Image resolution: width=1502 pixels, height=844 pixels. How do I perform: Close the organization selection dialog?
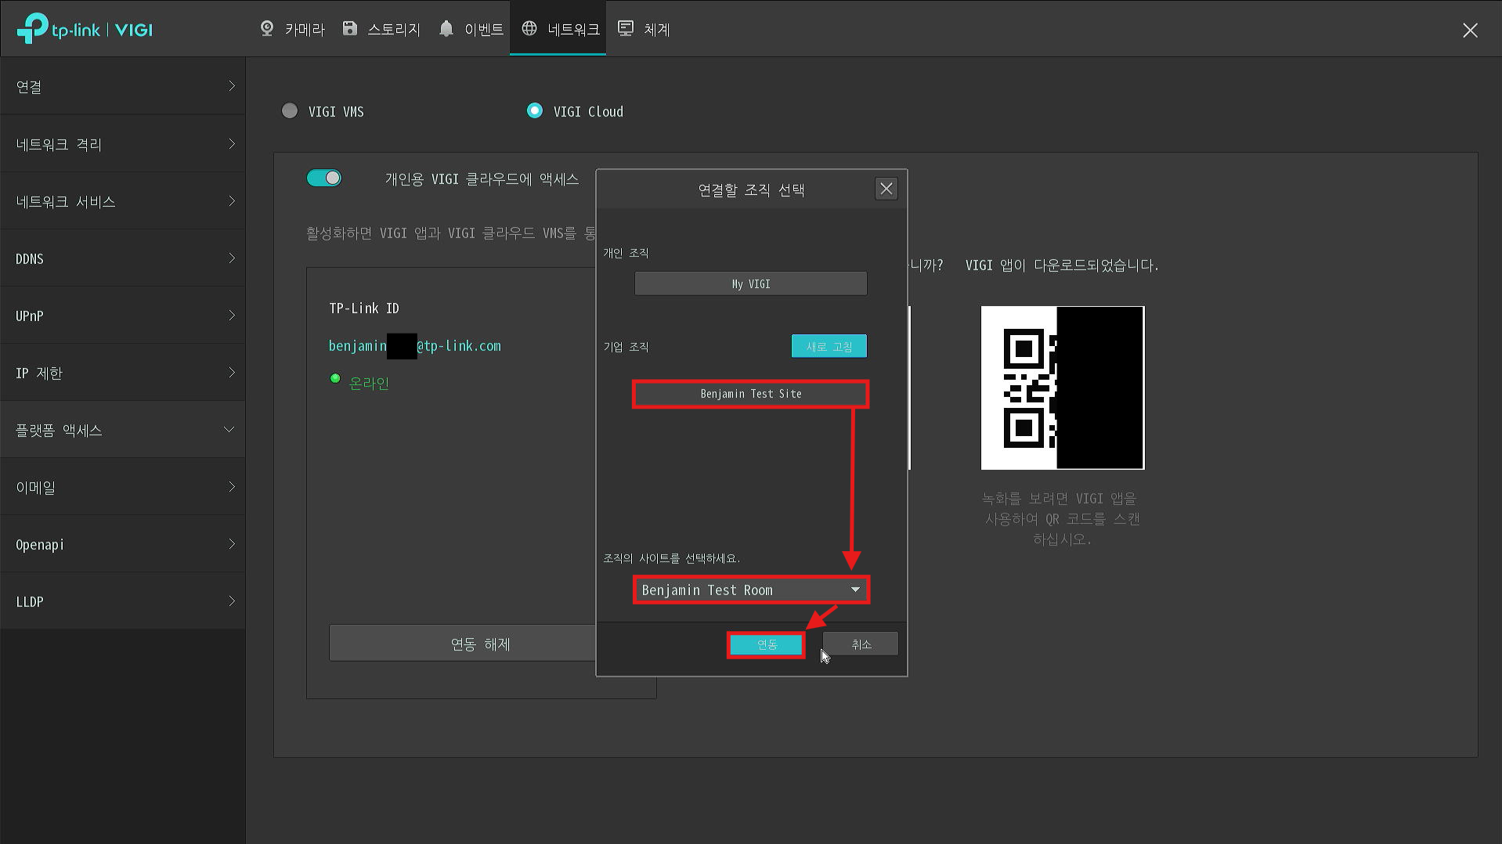pos(886,189)
